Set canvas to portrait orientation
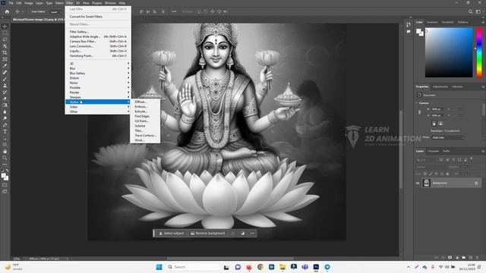This screenshot has height=273, width=486. click(x=434, y=124)
